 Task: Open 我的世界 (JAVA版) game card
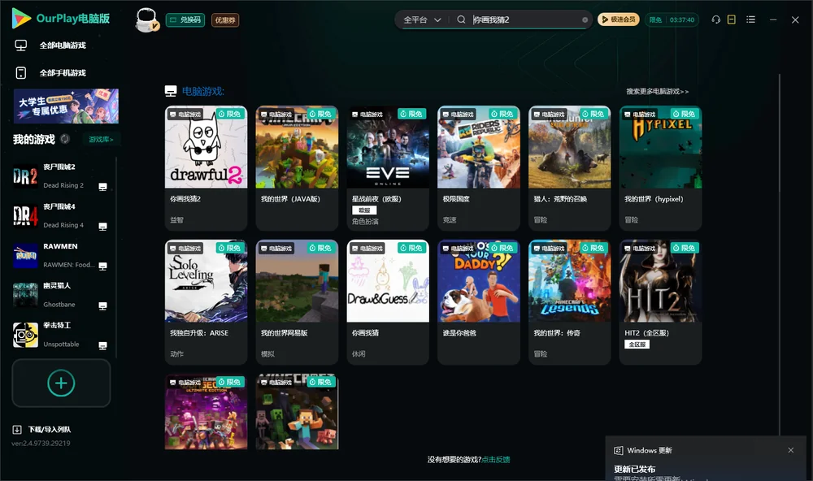coord(297,168)
